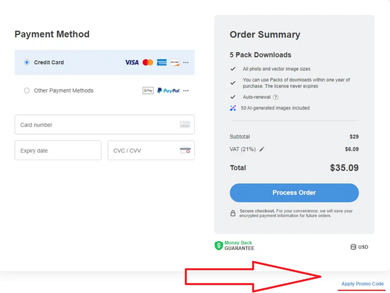This screenshot has width=390, height=293.
Task: Open the Auto-renewal help question mark
Action: 276,97
